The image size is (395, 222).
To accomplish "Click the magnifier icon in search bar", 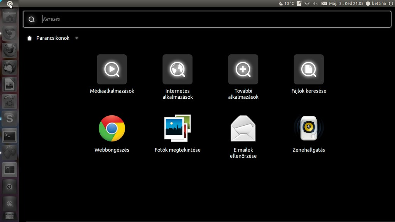I will coord(32,19).
